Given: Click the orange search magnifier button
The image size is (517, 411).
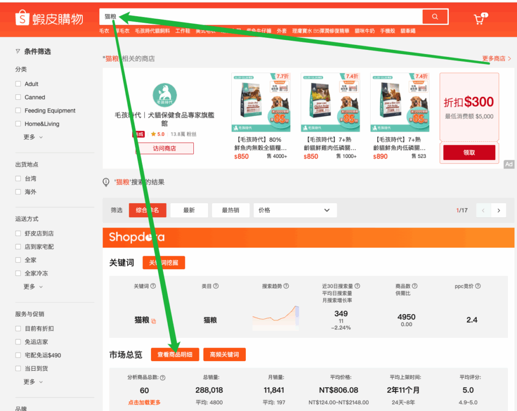Looking at the screenshot, I should [x=435, y=17].
